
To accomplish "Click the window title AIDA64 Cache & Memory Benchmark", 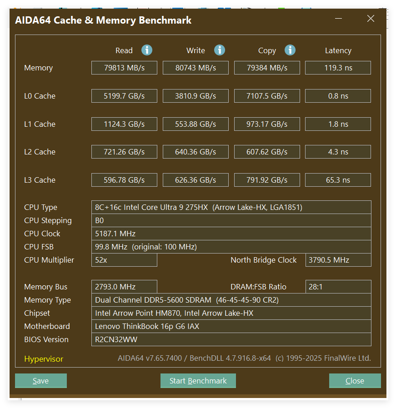I will tap(103, 20).
